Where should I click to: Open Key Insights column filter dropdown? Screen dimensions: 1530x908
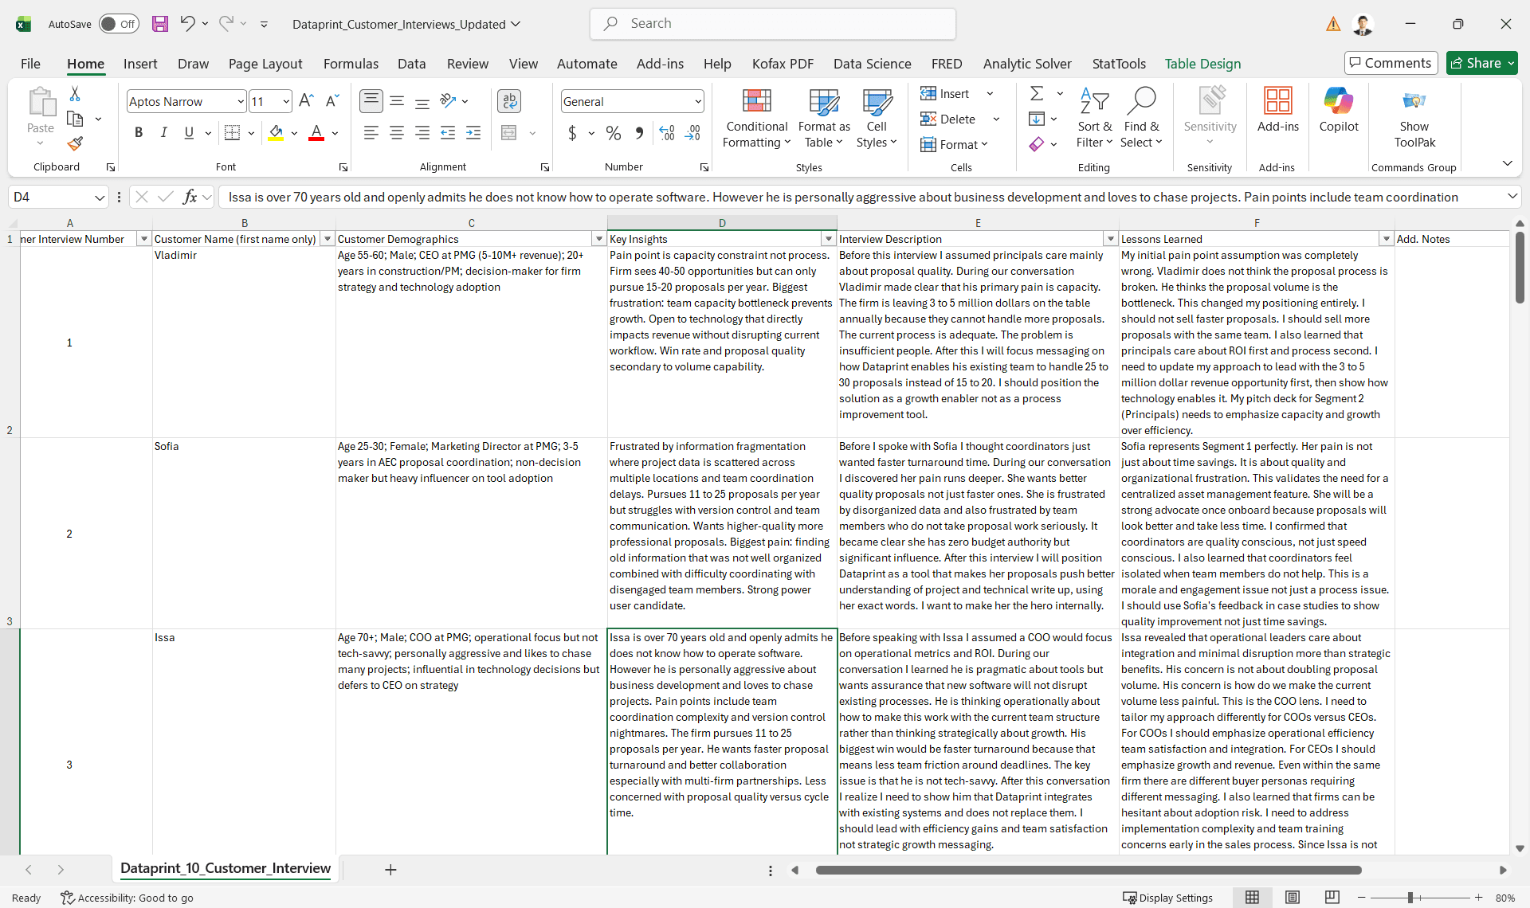coord(829,239)
